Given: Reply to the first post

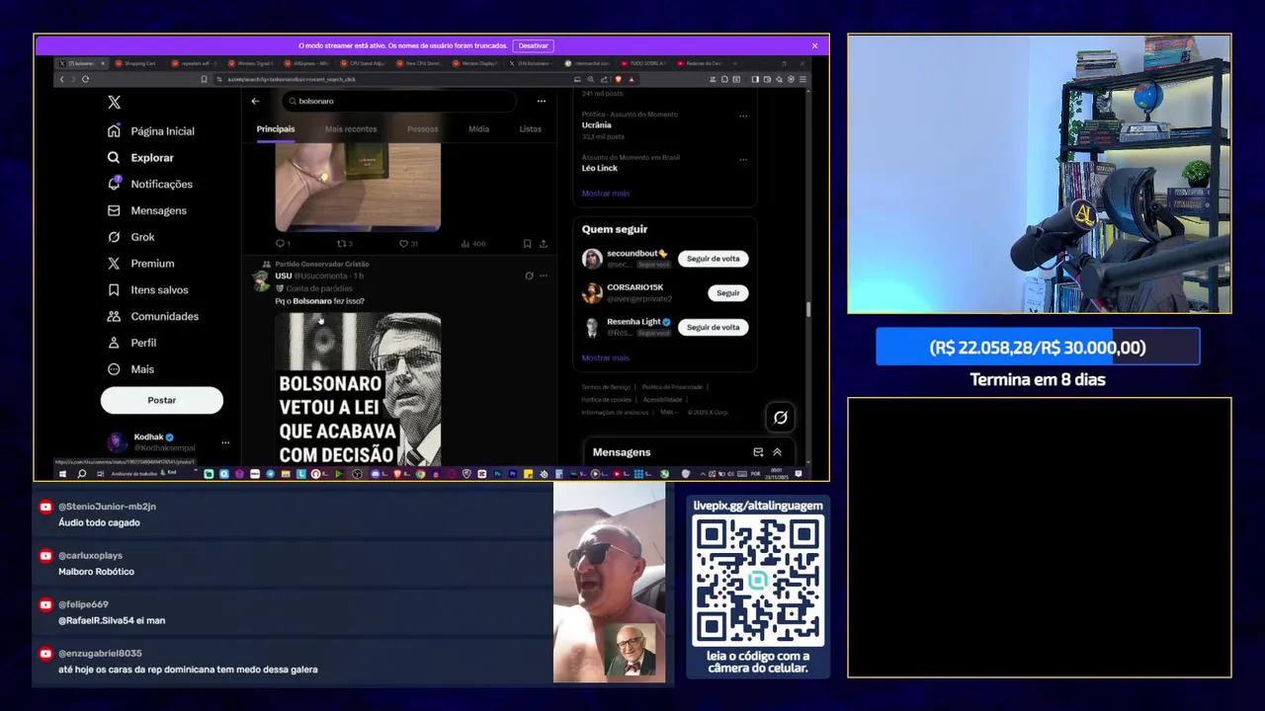Looking at the screenshot, I should pos(282,244).
